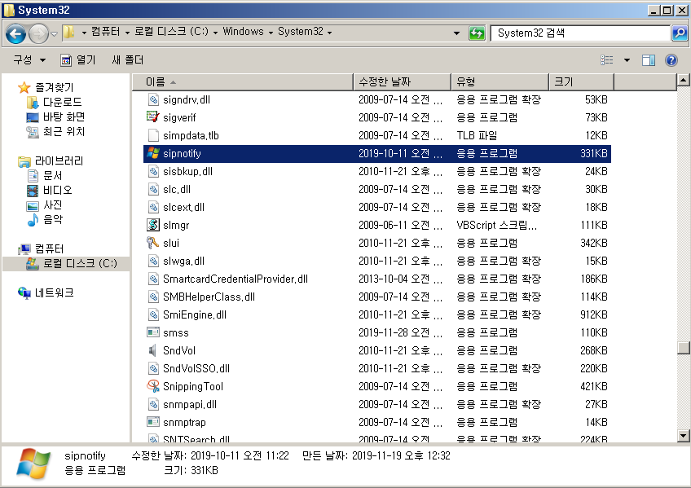Change the view with the view icon
Image resolution: width=691 pixels, height=488 pixels.
607,60
